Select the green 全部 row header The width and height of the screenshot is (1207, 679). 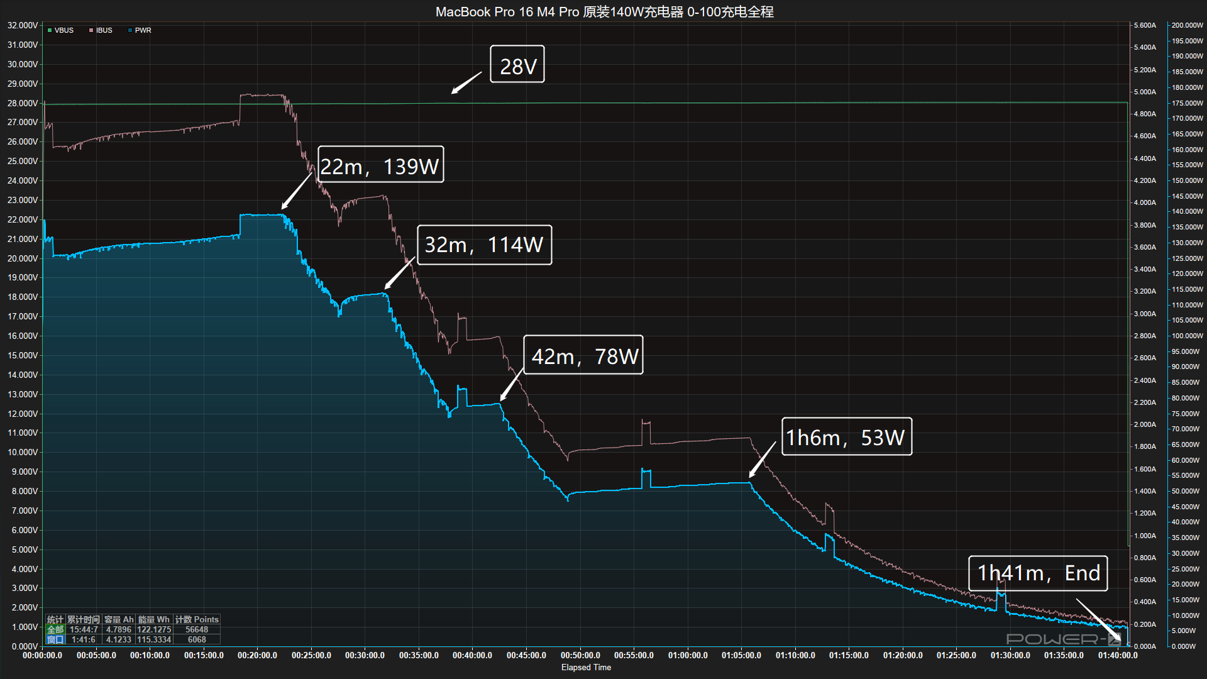(x=55, y=629)
